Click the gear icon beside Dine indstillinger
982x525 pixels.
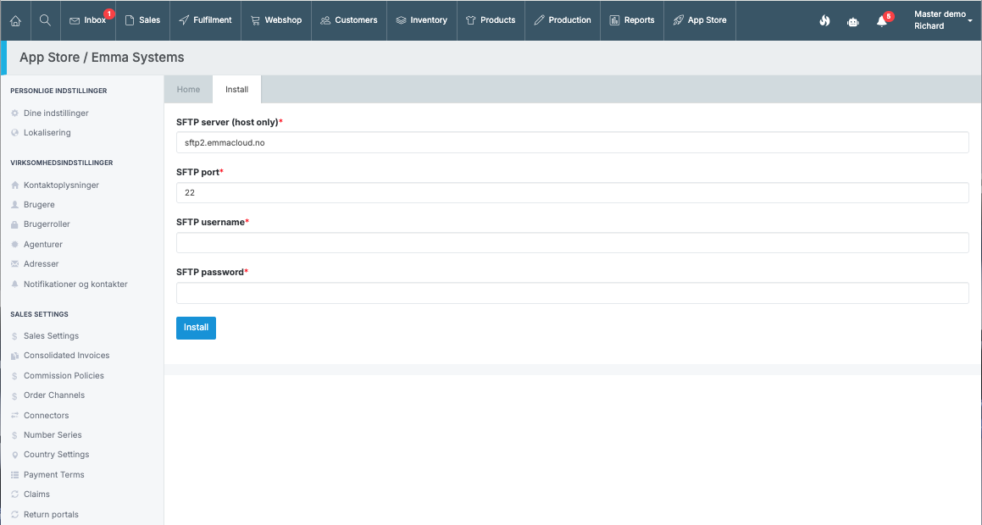point(15,113)
